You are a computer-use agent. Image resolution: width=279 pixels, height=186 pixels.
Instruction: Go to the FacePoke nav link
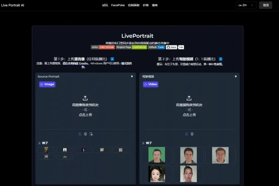click(x=118, y=5)
